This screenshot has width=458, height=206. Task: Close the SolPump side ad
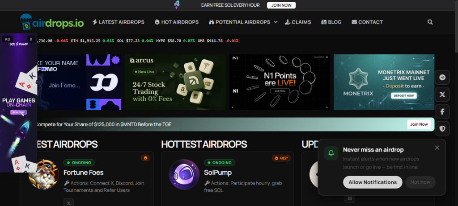(x=31, y=39)
